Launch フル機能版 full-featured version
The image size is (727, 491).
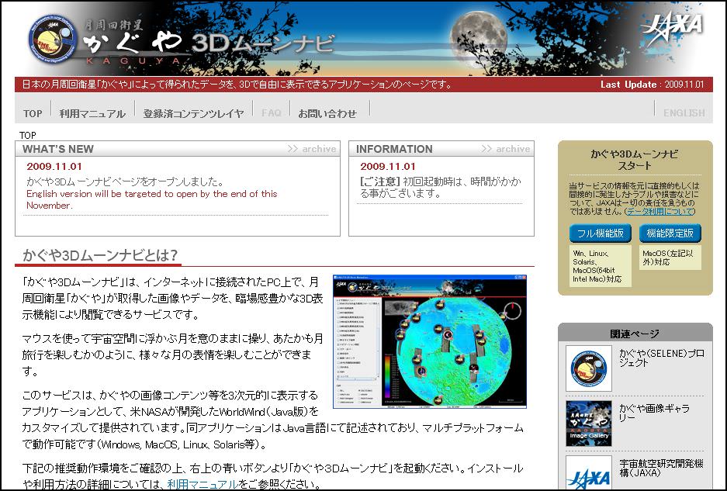click(600, 233)
